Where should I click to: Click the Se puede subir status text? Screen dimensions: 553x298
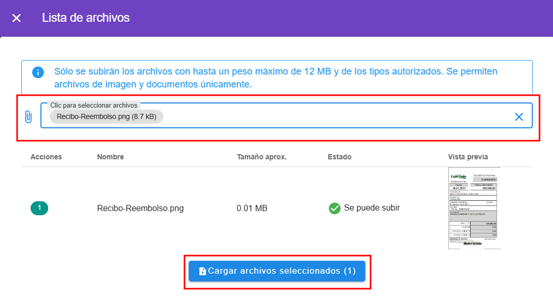pos(372,208)
